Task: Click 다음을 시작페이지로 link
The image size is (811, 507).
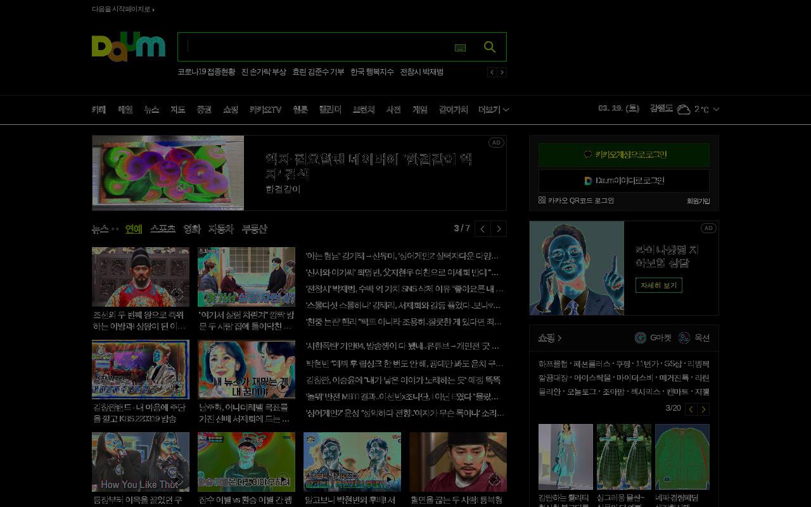Action: 123,10
